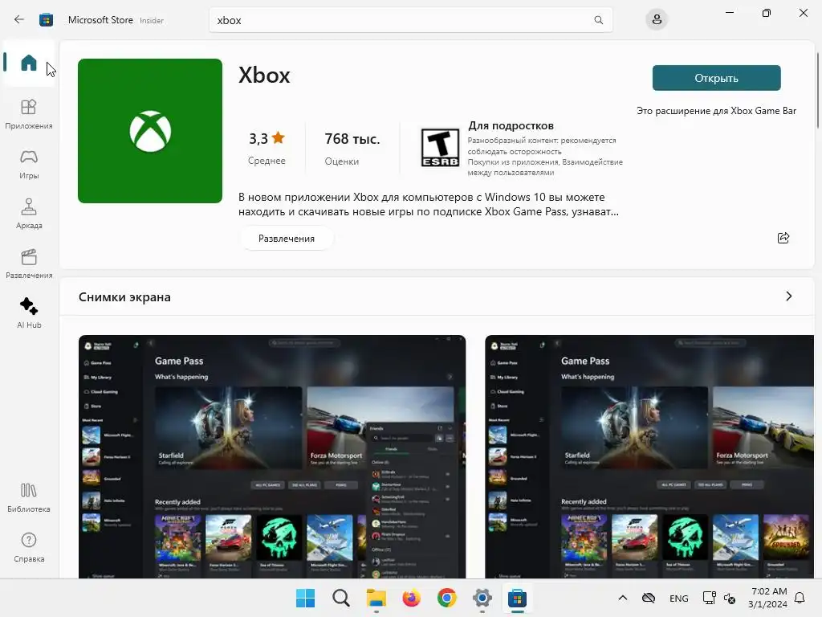The width and height of the screenshot is (822, 617).
Task: Click the Развлечения category tag
Action: (x=287, y=238)
